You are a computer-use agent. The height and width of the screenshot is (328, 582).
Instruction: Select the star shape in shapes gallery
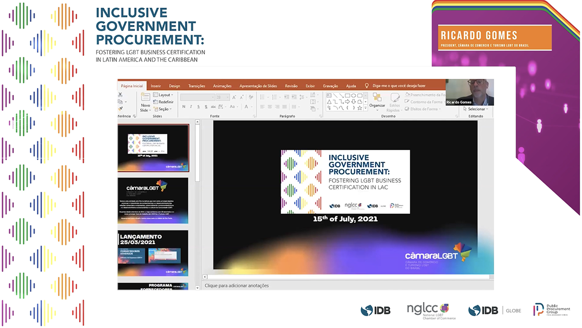tap(359, 108)
